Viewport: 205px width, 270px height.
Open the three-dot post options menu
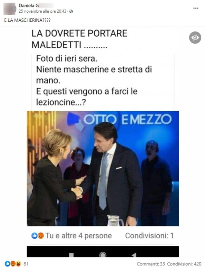[x=196, y=8]
